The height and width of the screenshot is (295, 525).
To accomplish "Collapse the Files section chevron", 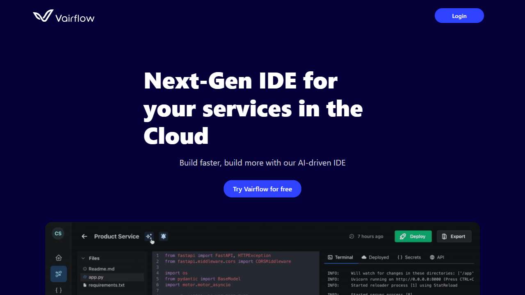I will tap(83, 259).
